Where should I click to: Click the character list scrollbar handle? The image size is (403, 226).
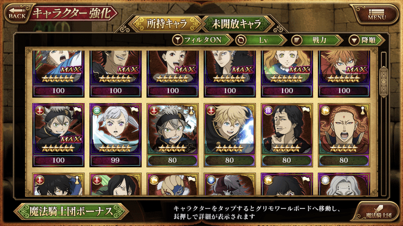coord(384,82)
